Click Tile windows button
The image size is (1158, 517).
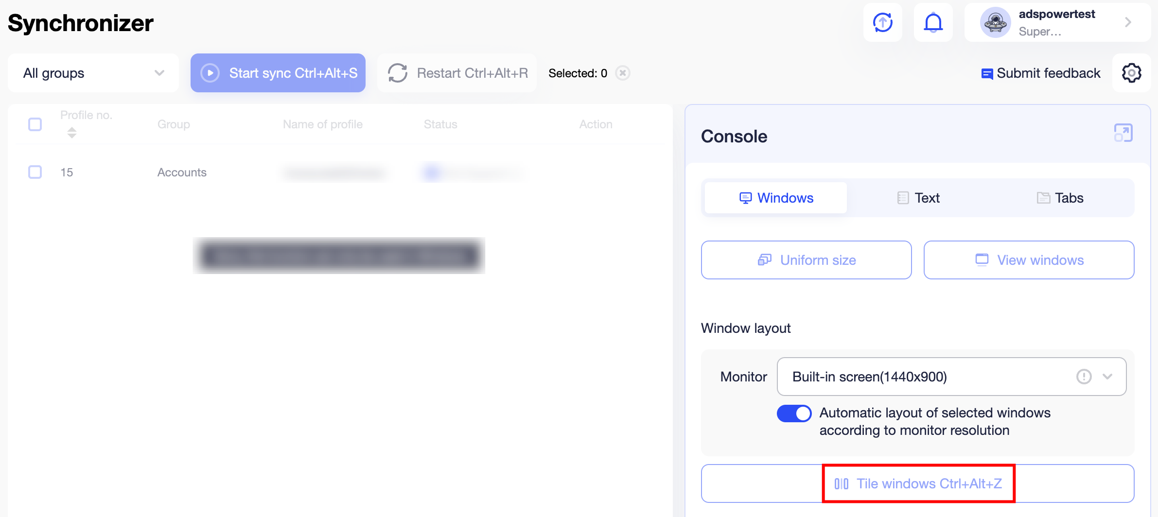pyautogui.click(x=918, y=483)
